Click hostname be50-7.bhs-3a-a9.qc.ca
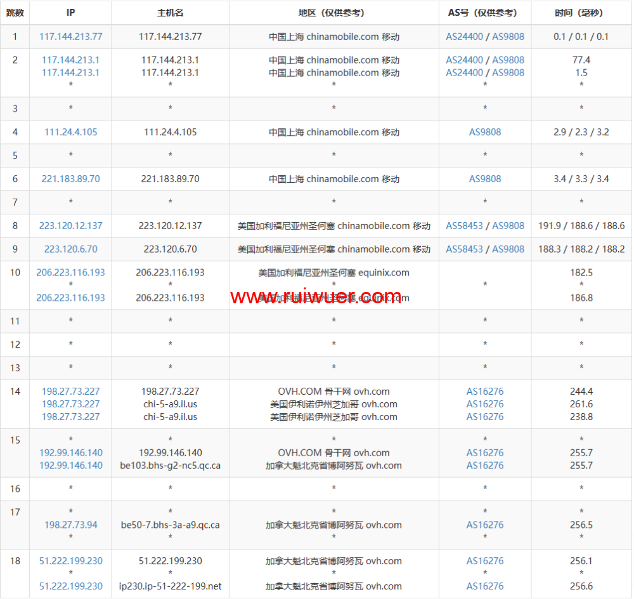The height and width of the screenshot is (599, 634). coord(170,525)
